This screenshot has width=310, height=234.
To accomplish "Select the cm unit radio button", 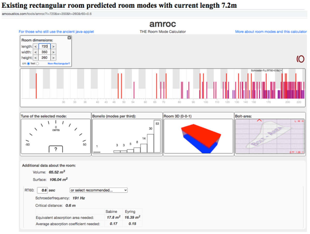I will (29, 64).
